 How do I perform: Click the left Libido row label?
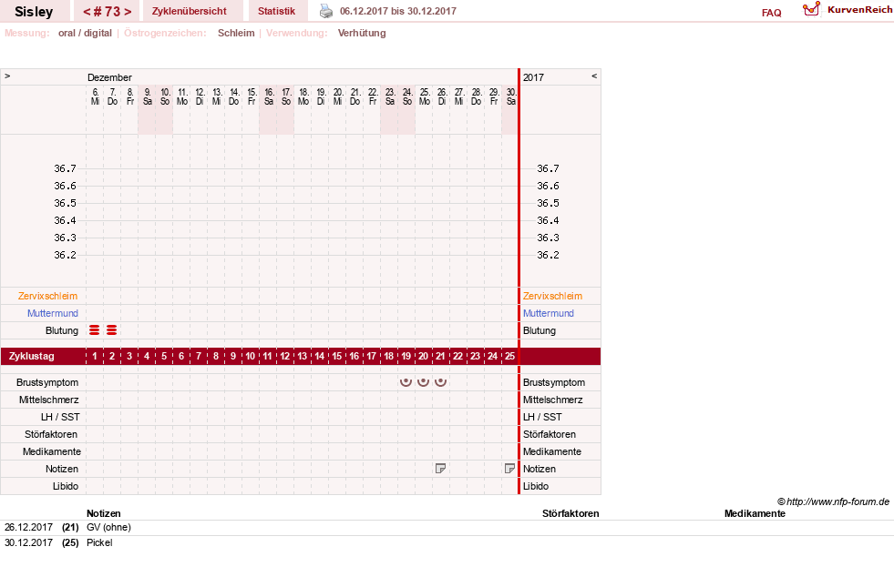[66, 486]
